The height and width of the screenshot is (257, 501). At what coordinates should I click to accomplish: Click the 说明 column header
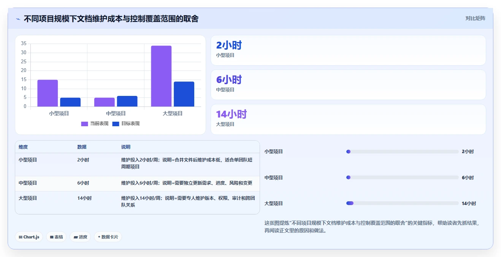pos(126,147)
